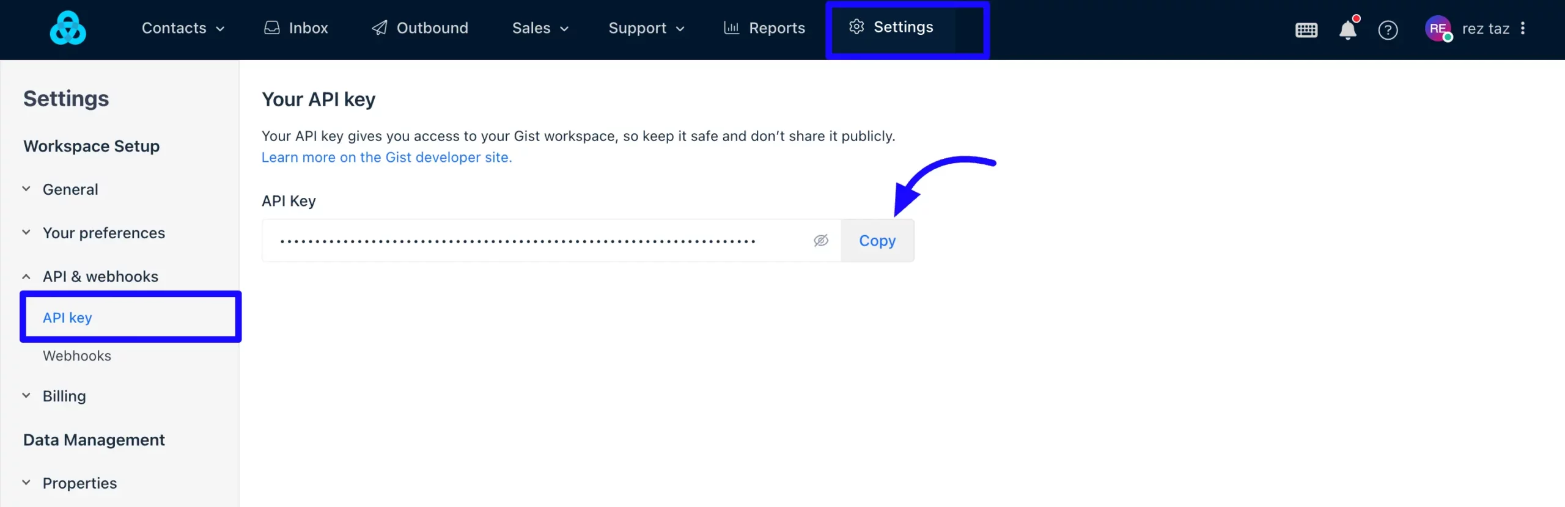Screen dimensions: 1565x507
Task: Go to the Reports menu
Action: point(764,28)
